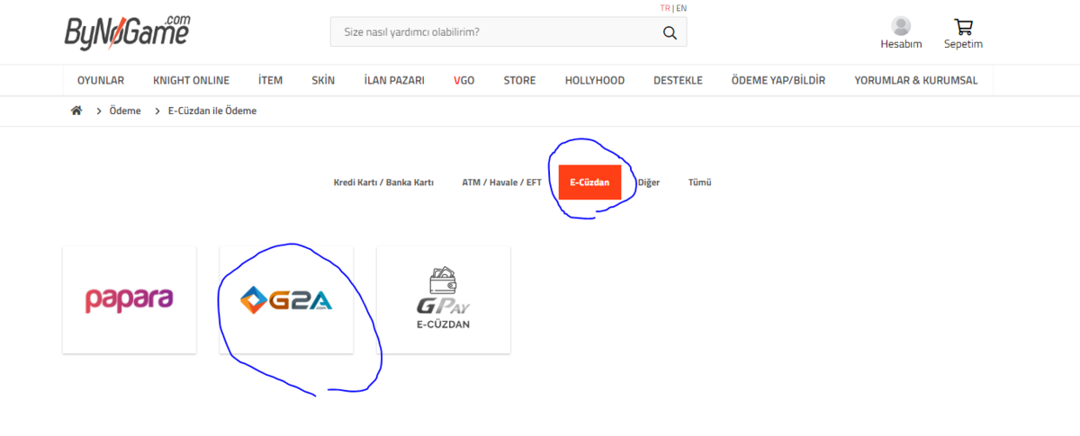Open YORUMLAR & KURUMSAL menu item

916,80
